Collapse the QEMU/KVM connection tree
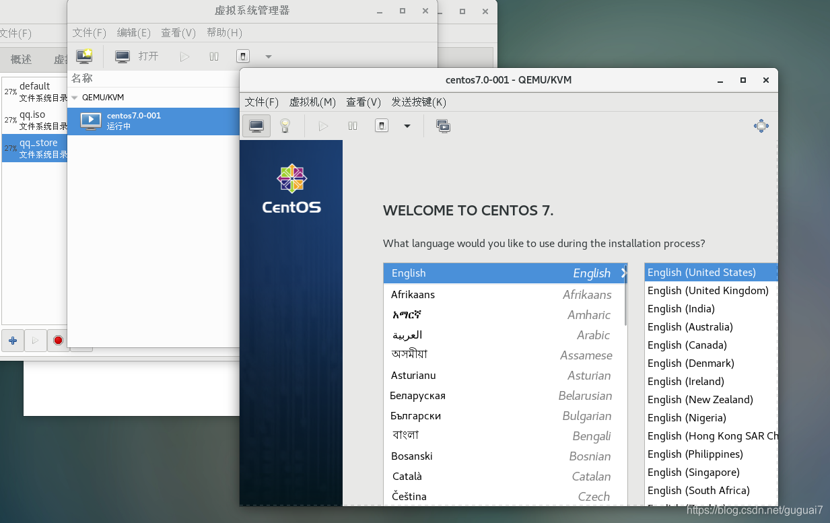Image resolution: width=830 pixels, height=523 pixels. pos(75,98)
